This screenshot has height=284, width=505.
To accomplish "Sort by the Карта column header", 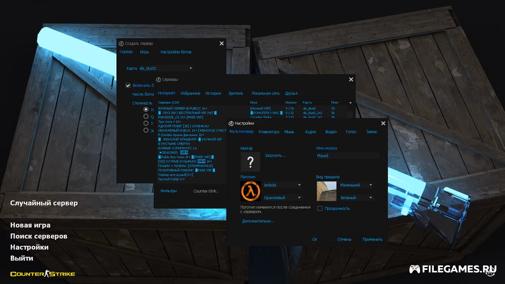I will (307, 102).
